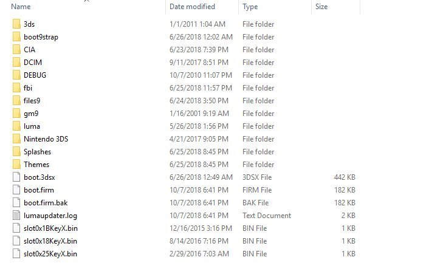Select the CIA folder name
The image size is (429, 277).
(x=30, y=50)
